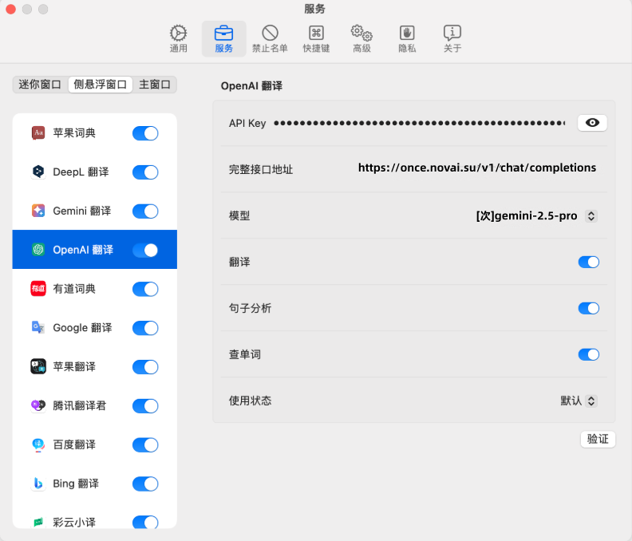Disable the 句子分析 toggle
The height and width of the screenshot is (541, 632).
coord(588,309)
